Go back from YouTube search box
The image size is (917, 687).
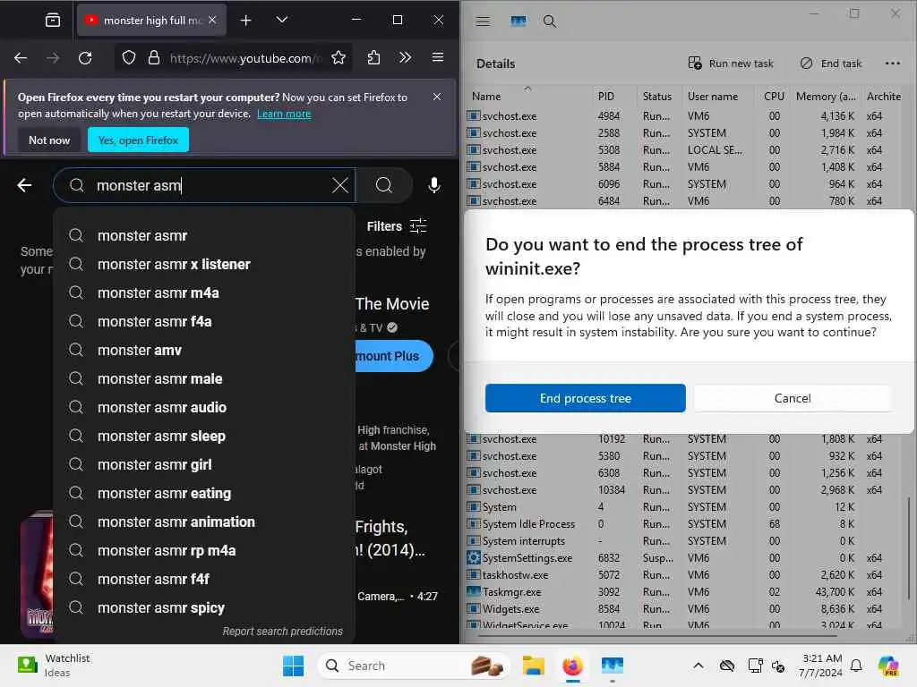(24, 186)
